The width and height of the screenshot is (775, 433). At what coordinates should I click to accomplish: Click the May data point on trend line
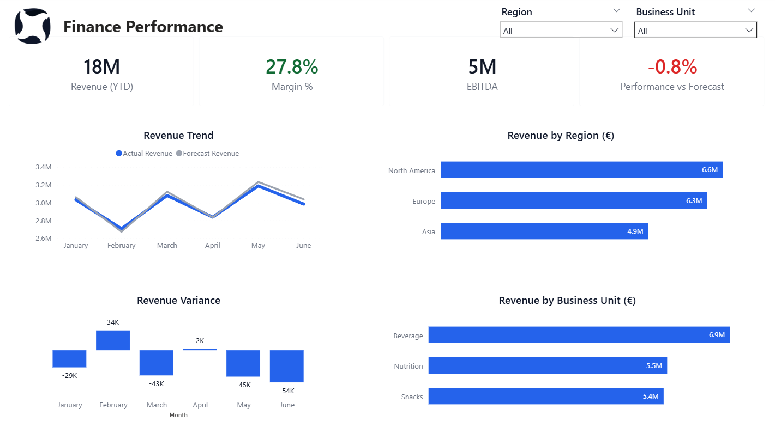click(x=258, y=186)
